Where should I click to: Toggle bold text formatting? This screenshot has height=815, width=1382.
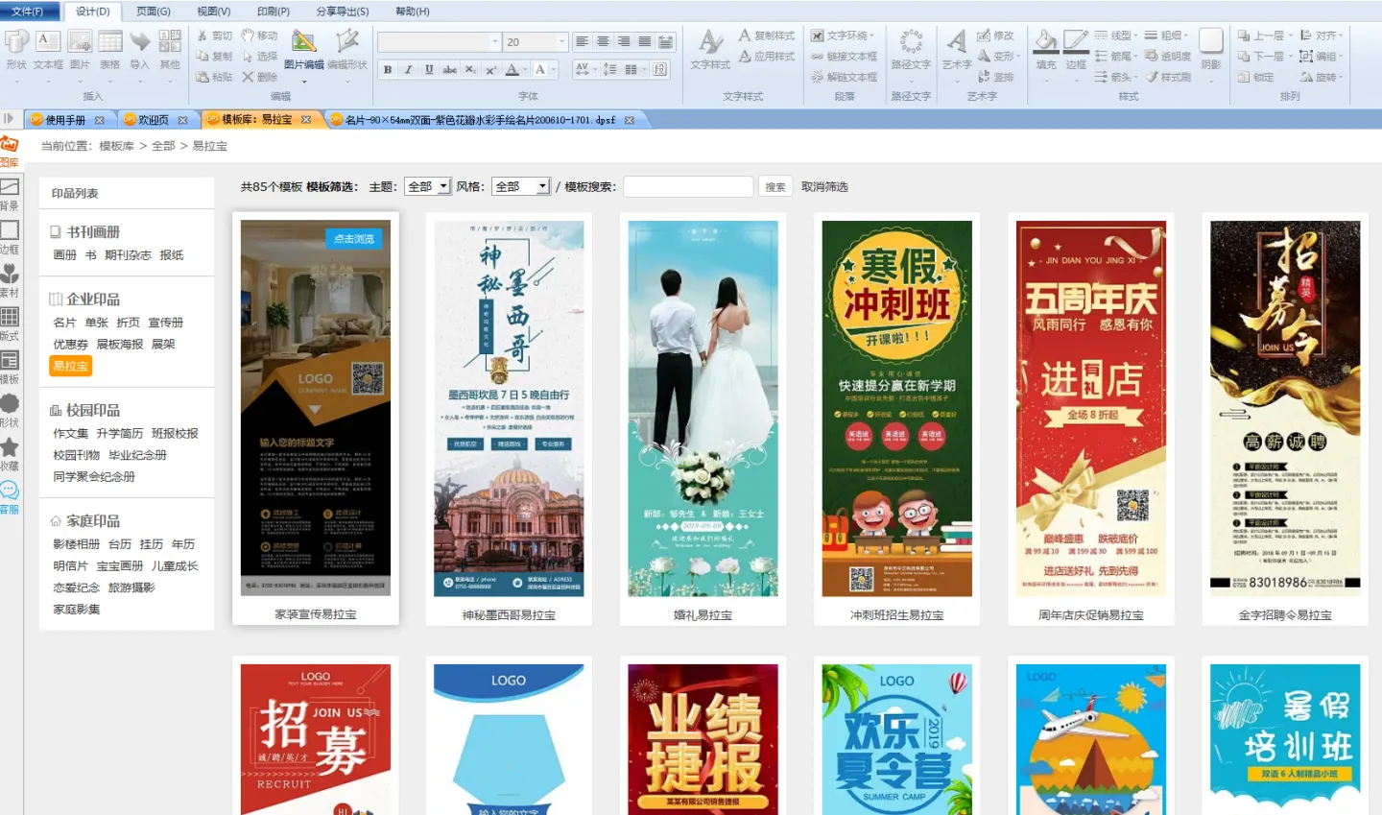388,70
